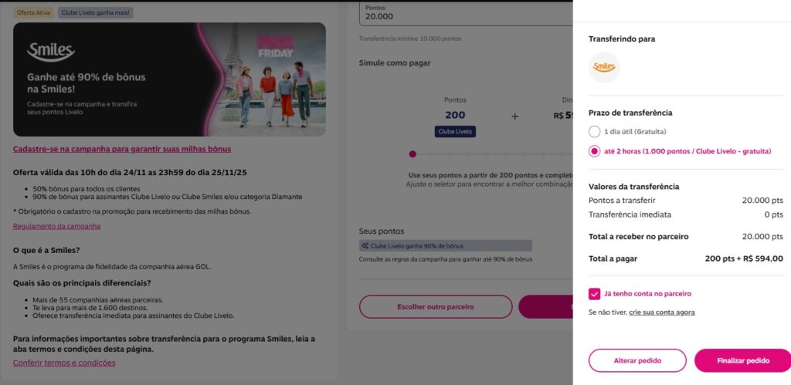Click the points and cash slider handle
The image size is (791, 385).
coord(412,154)
